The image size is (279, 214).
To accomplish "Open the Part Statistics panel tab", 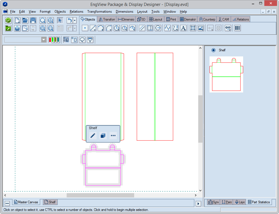I will coord(259,202).
